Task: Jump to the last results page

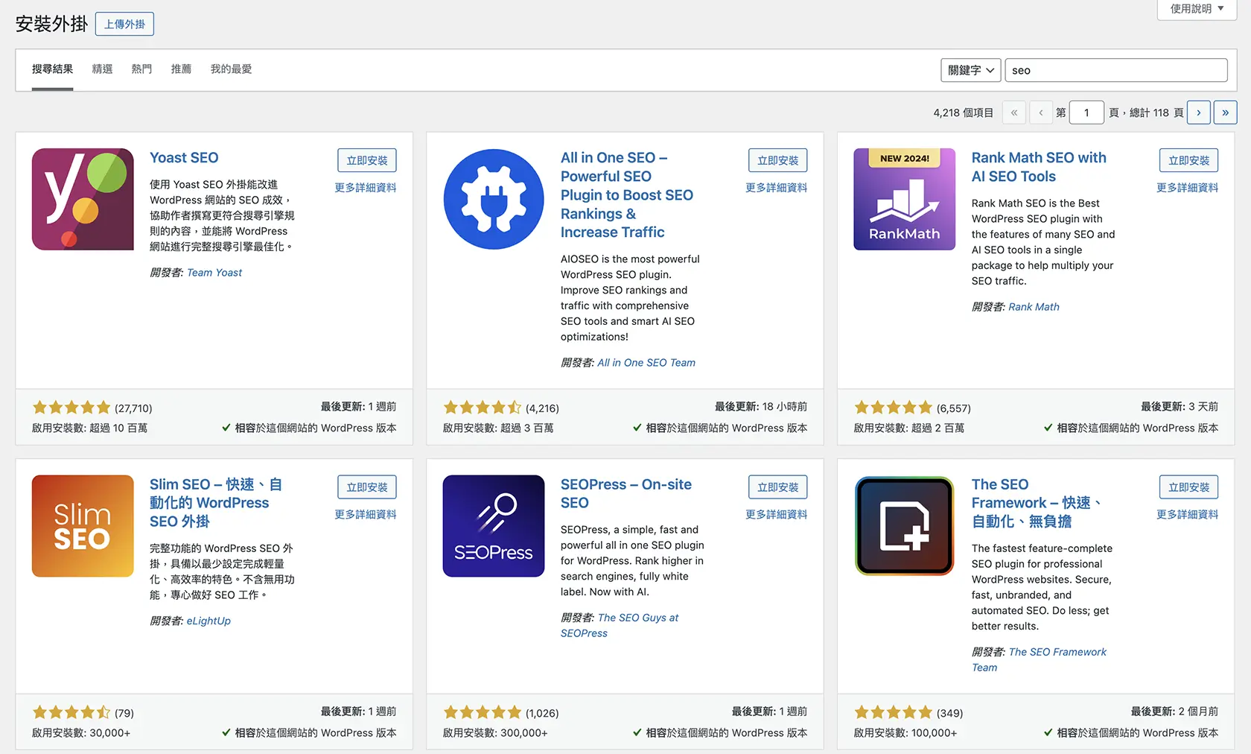Action: (1225, 113)
